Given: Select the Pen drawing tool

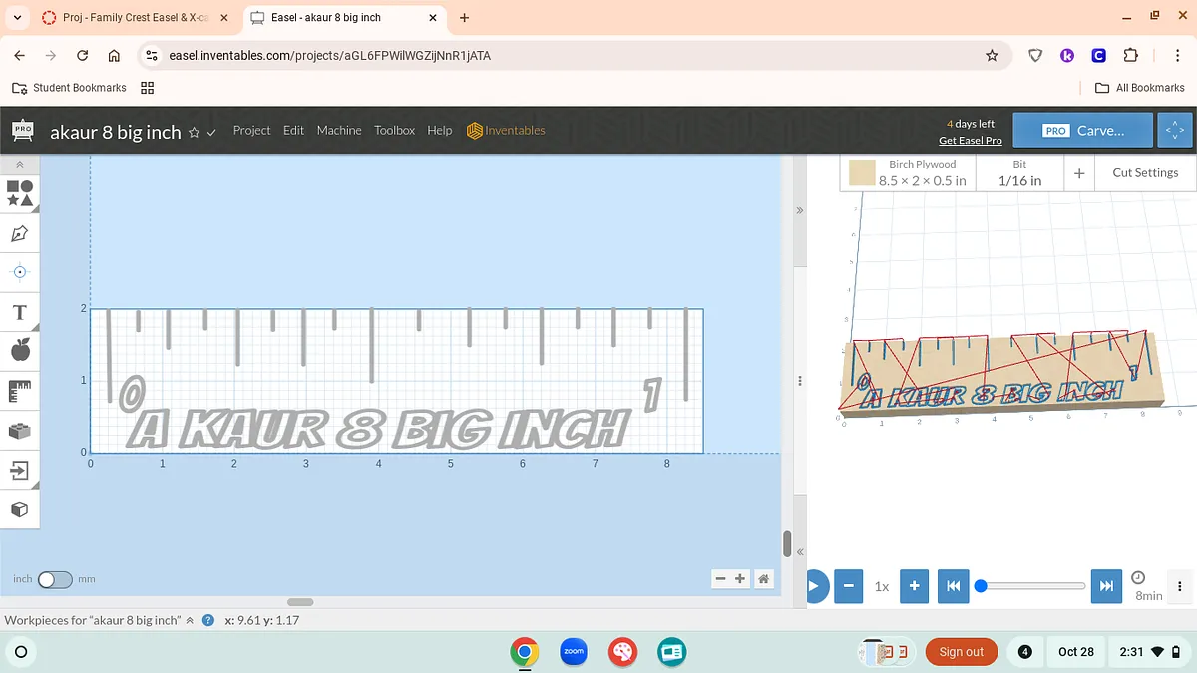Looking at the screenshot, I should (20, 233).
